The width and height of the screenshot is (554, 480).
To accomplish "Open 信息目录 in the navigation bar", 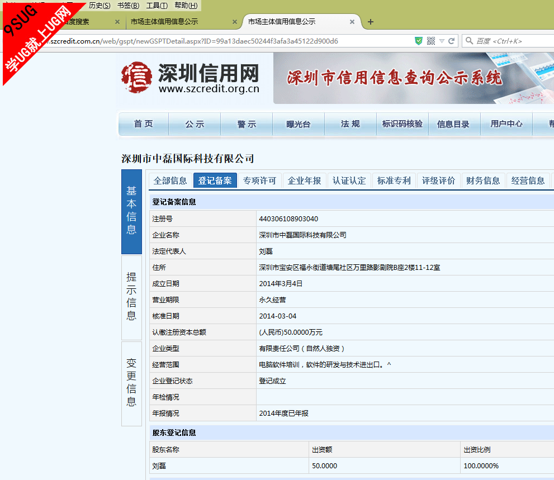I will click(x=453, y=124).
